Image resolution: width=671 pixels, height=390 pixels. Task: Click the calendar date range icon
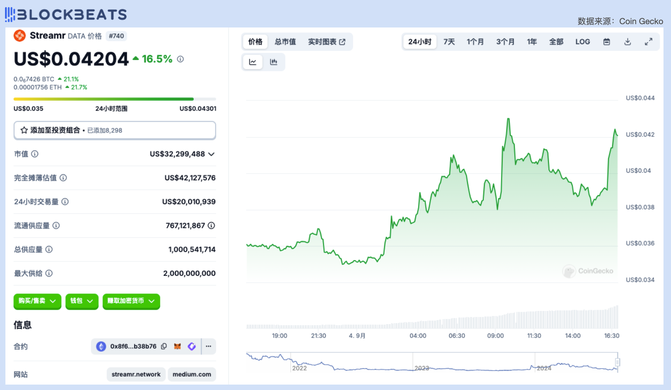click(x=606, y=42)
